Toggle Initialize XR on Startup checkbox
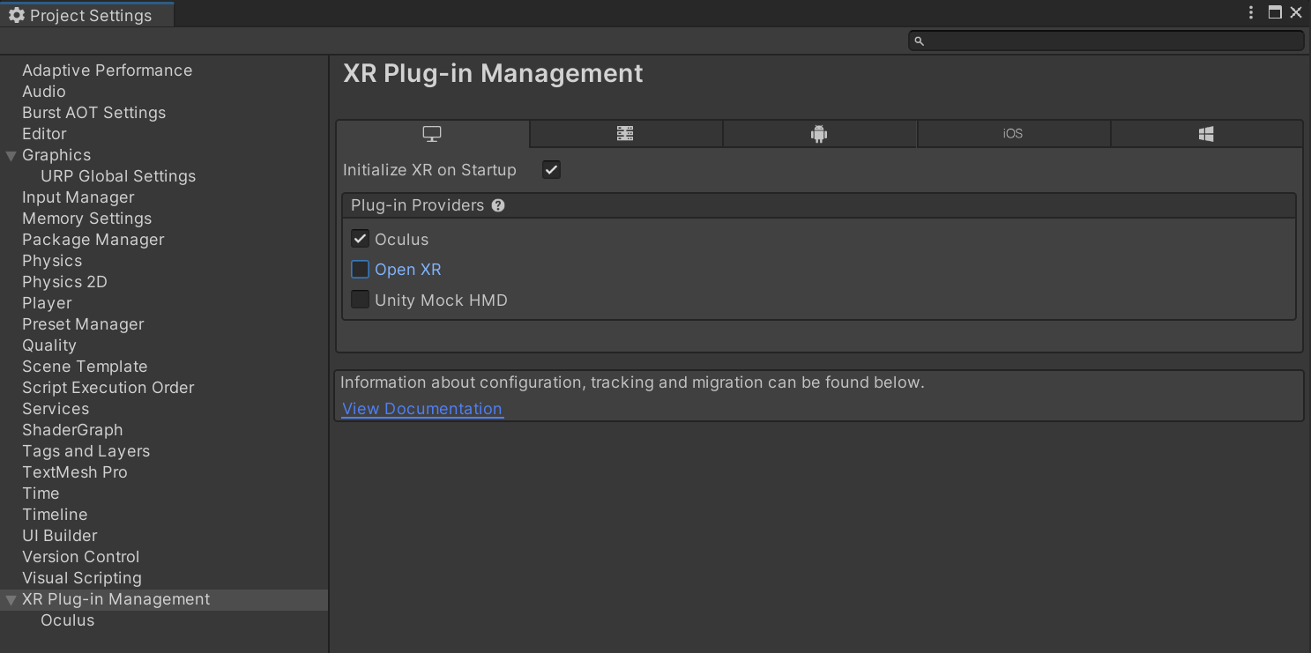This screenshot has width=1311, height=653. (551, 170)
